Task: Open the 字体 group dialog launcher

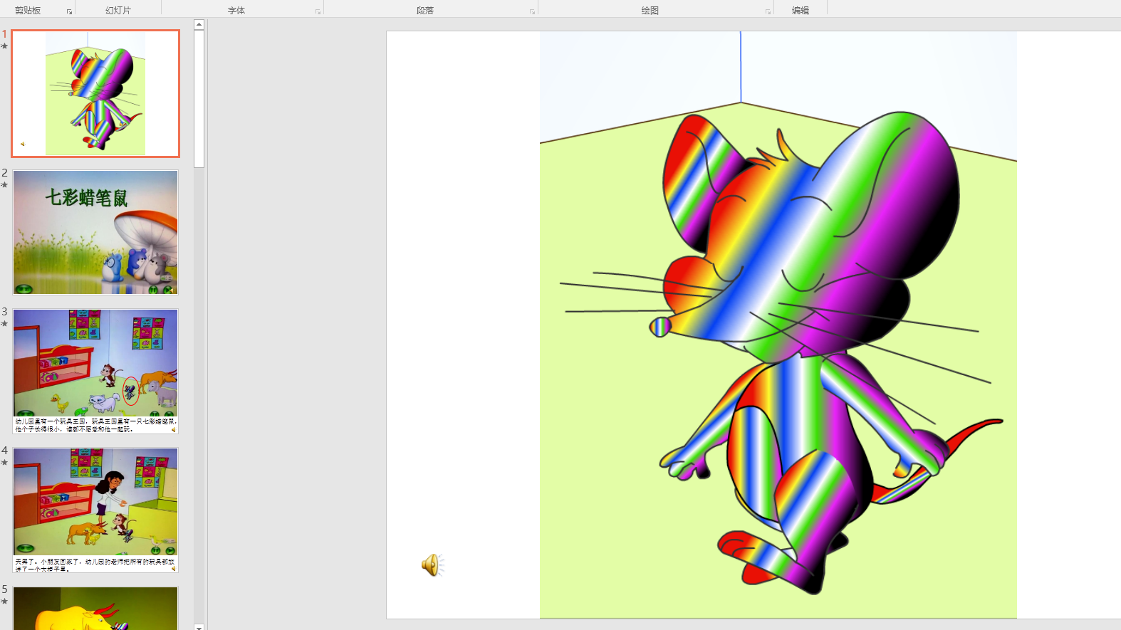Action: (x=318, y=12)
